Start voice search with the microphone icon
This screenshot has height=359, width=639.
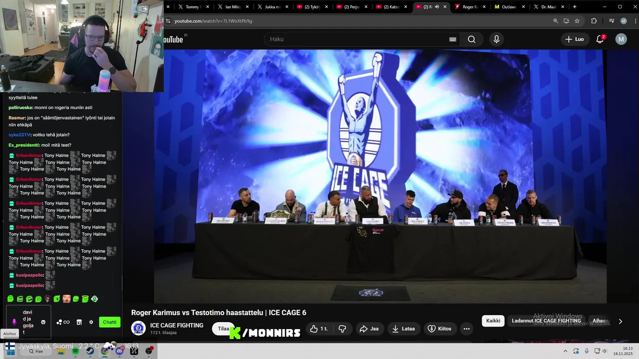[x=496, y=39]
